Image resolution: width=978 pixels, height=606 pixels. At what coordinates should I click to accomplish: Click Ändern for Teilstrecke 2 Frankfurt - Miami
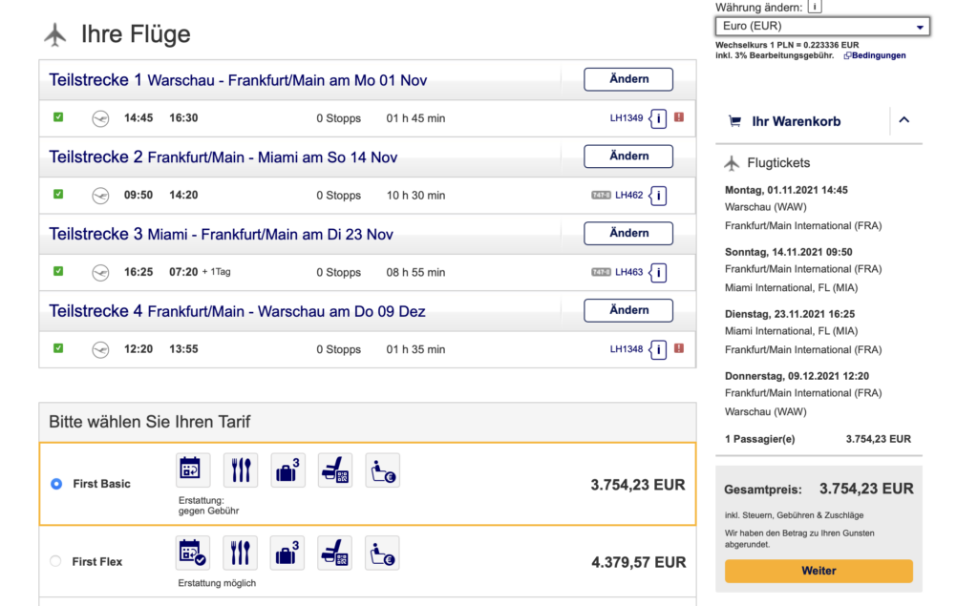coord(628,157)
